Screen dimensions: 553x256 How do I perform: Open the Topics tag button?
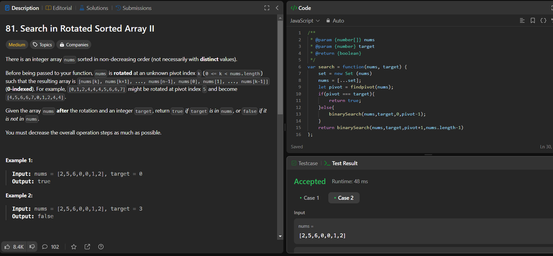[x=41, y=45]
